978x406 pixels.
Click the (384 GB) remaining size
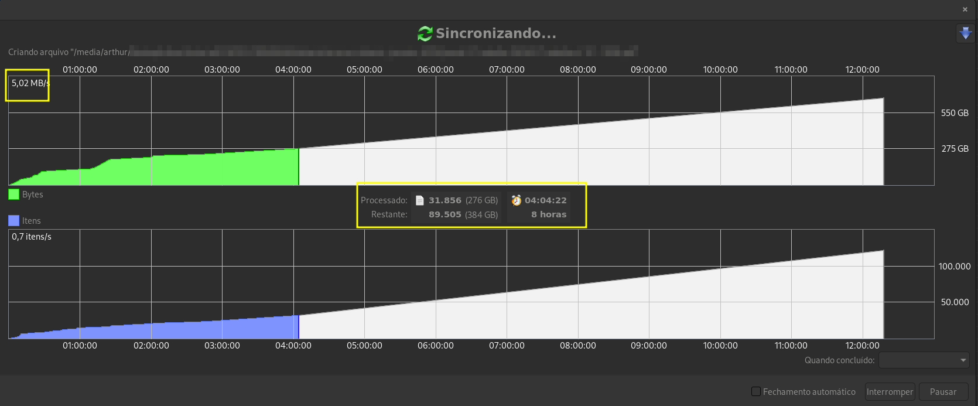coord(481,214)
